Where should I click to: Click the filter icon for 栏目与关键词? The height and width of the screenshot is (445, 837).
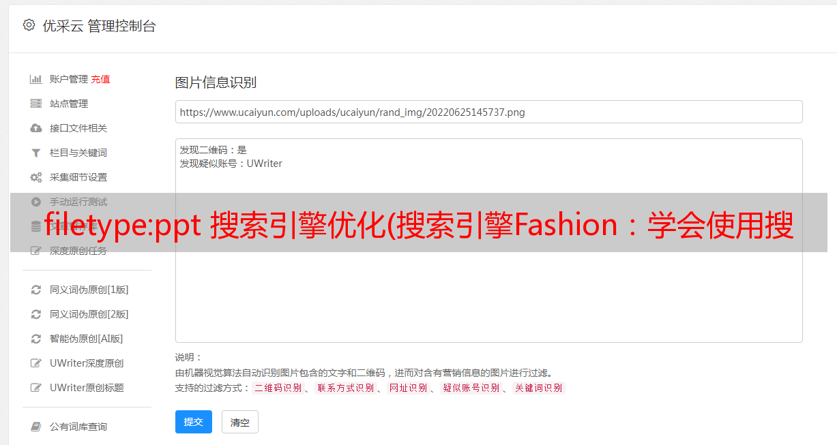pyautogui.click(x=36, y=153)
